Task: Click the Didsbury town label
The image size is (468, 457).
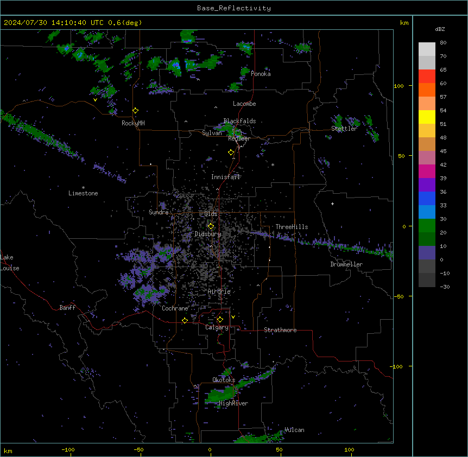Action: point(208,234)
